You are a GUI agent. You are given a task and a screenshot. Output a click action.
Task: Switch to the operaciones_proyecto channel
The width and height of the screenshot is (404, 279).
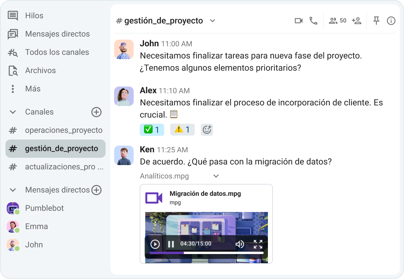pyautogui.click(x=63, y=130)
